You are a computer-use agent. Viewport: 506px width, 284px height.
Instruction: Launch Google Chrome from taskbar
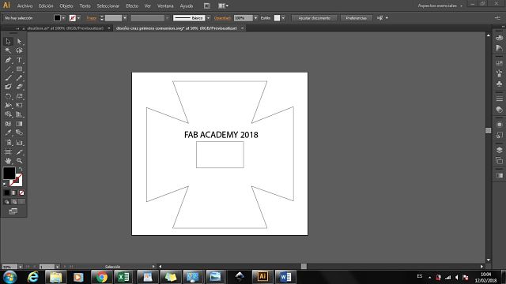[101, 277]
